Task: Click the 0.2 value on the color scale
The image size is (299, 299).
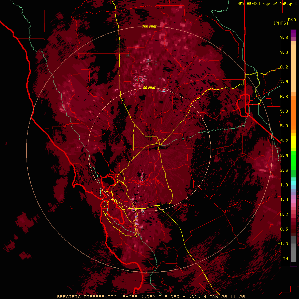Action: click(x=284, y=215)
